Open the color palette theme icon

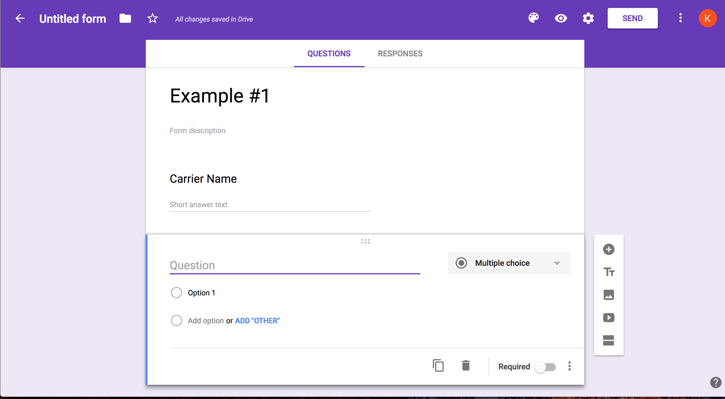[x=533, y=18]
